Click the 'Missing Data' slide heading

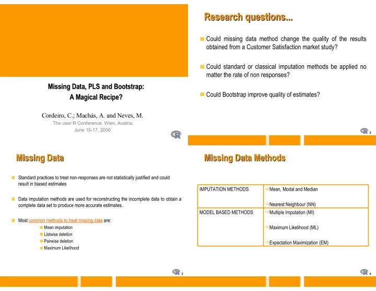(40, 158)
